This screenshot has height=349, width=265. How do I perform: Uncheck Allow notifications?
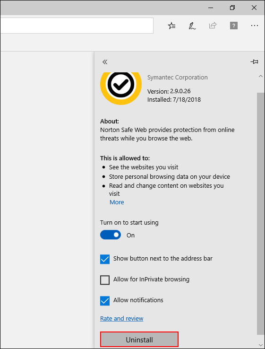pos(105,301)
